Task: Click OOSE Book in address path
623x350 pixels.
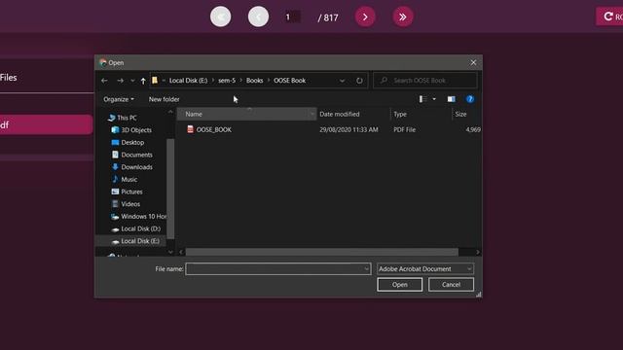Action: pos(290,81)
